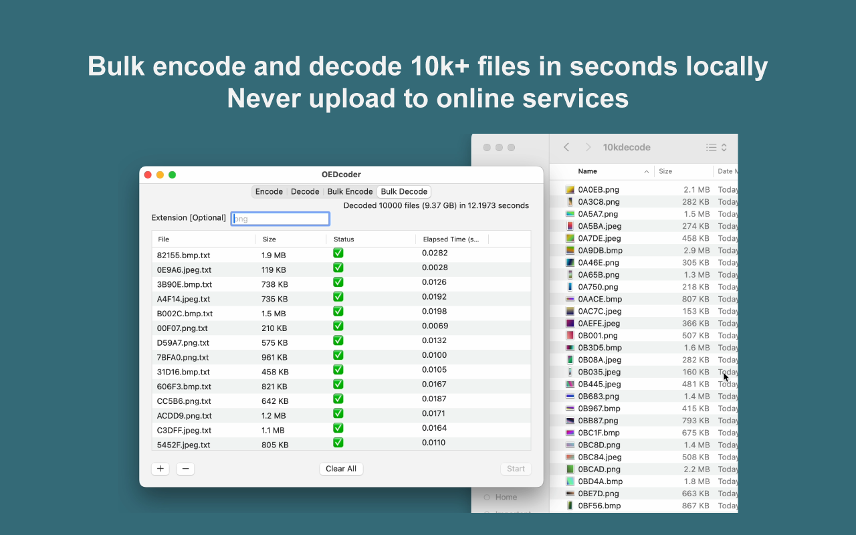This screenshot has height=535, width=856.
Task: Click the 0A3C8.png file thumbnail
Action: tap(570, 202)
